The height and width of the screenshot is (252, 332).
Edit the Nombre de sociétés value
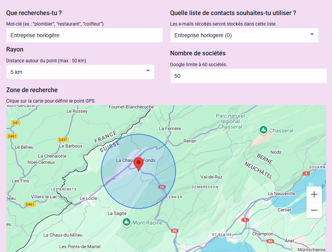[x=248, y=76]
